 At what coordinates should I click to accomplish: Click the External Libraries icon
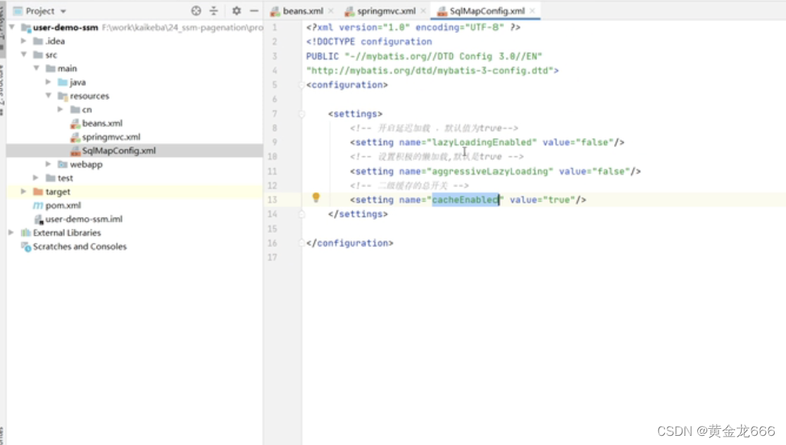click(25, 232)
